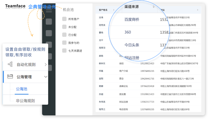
Task: Expand 自动化规则 with the right chevron
Action: click(x=46, y=65)
